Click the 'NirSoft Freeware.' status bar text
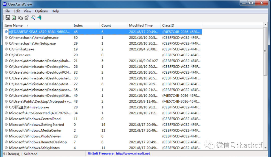This screenshot has width=271, height=157. 101,153
